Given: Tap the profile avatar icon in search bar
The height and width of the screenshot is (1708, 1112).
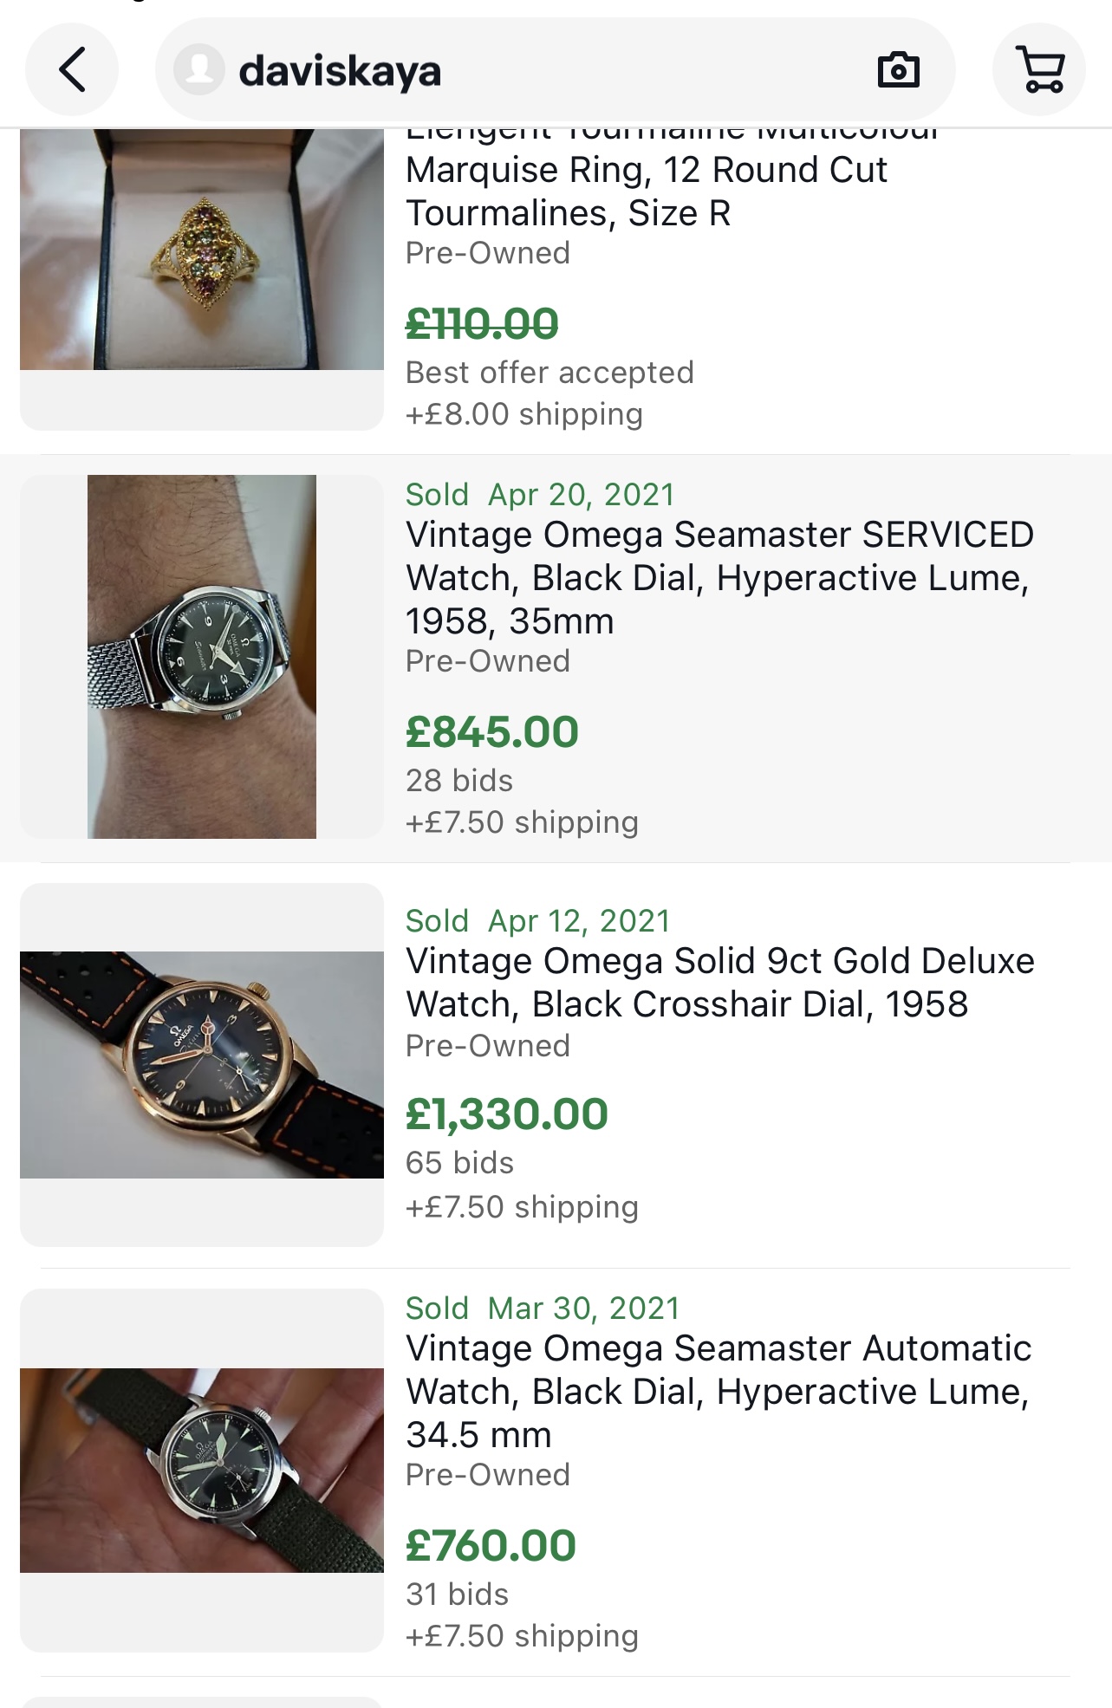Looking at the screenshot, I should [x=199, y=70].
